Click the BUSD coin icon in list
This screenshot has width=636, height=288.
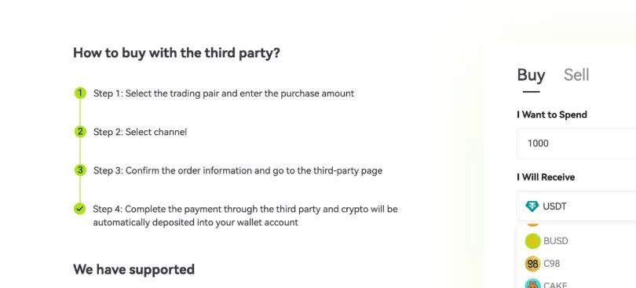[532, 241]
